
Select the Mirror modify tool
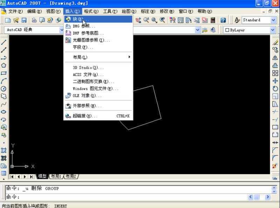(x=275, y=58)
